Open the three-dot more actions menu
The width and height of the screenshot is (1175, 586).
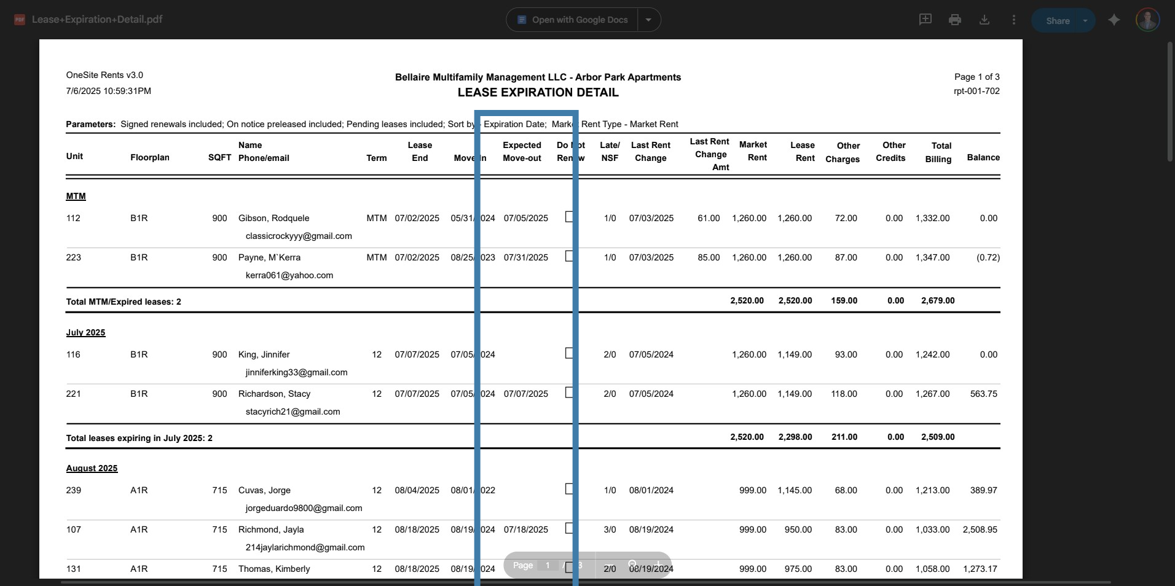[x=1013, y=20]
